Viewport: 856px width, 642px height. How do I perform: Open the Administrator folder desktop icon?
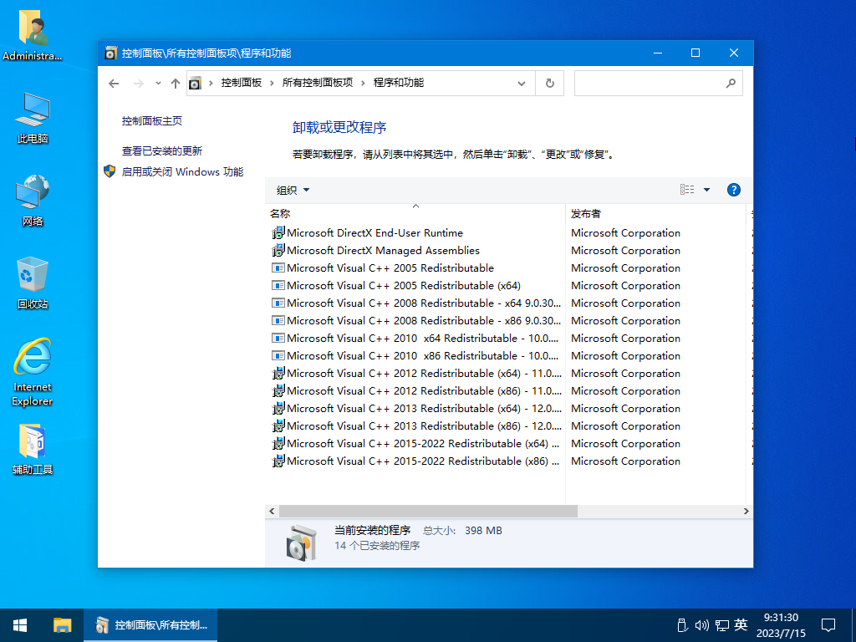click(33, 34)
